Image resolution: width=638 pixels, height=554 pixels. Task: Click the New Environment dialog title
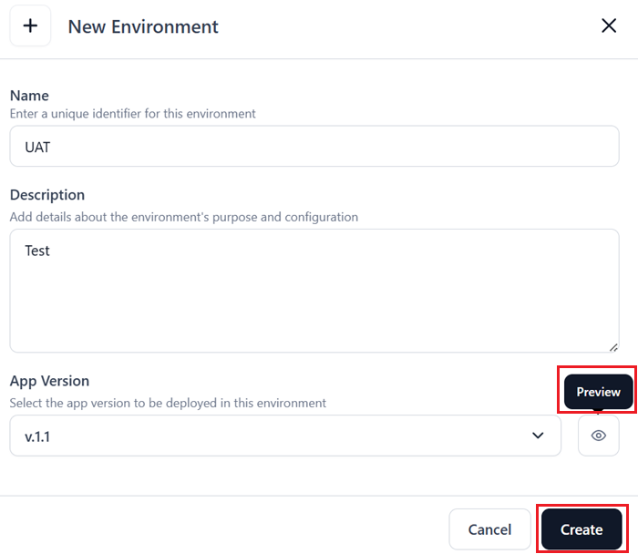click(143, 26)
